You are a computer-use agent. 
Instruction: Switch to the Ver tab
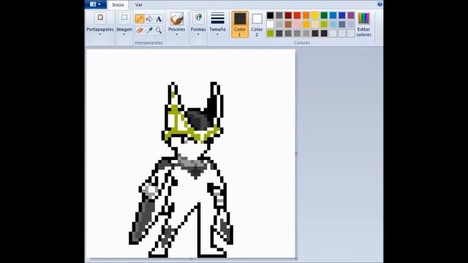pos(139,5)
